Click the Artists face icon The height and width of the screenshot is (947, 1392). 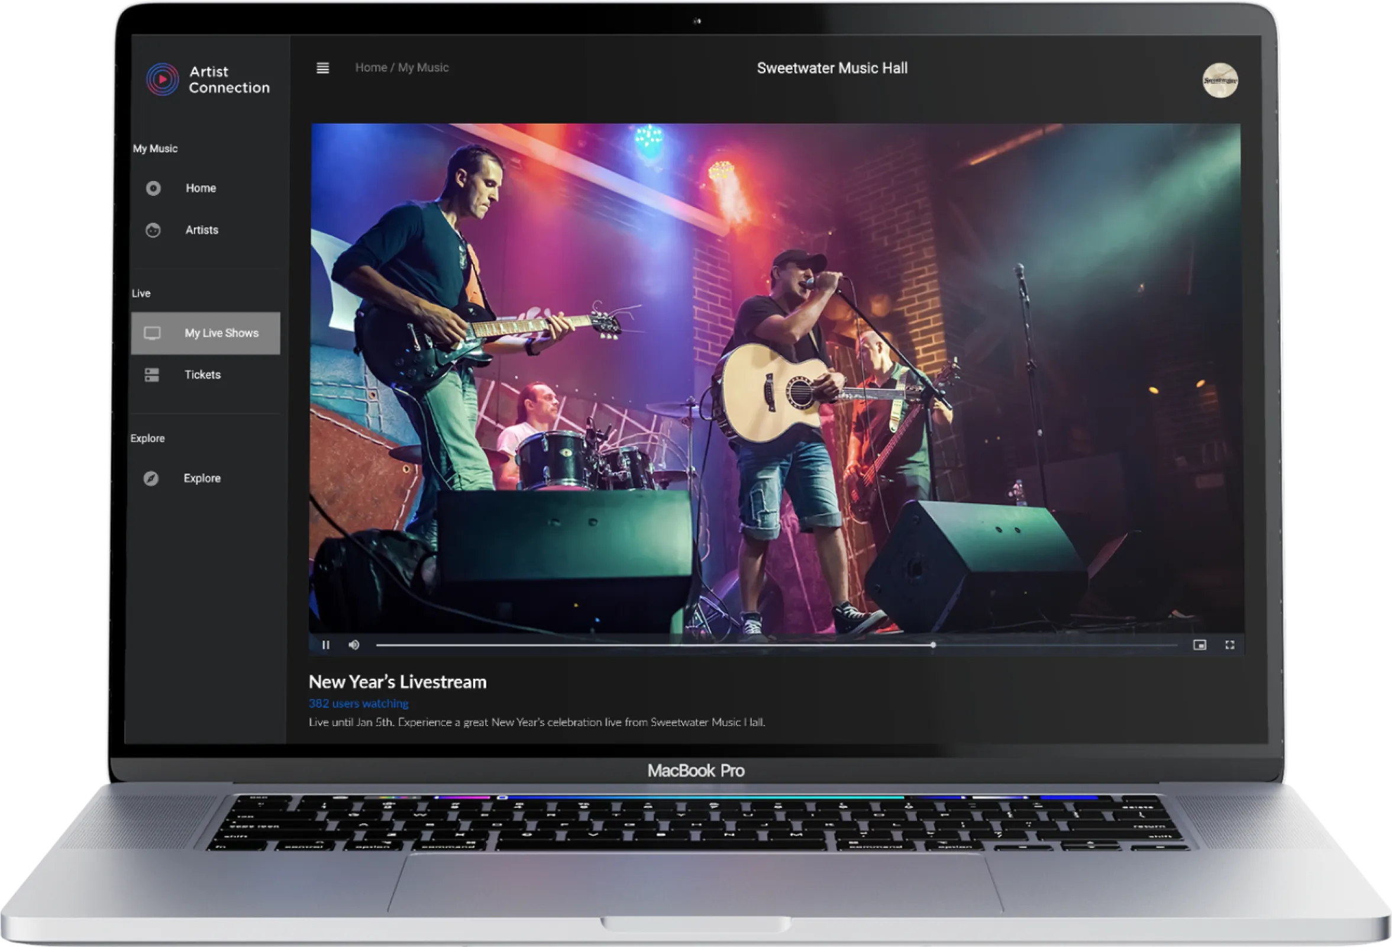[x=153, y=230]
